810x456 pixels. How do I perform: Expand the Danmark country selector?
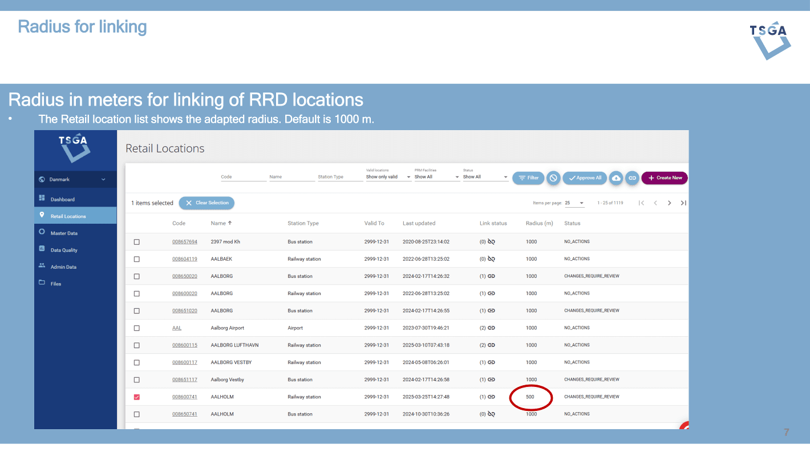click(75, 179)
